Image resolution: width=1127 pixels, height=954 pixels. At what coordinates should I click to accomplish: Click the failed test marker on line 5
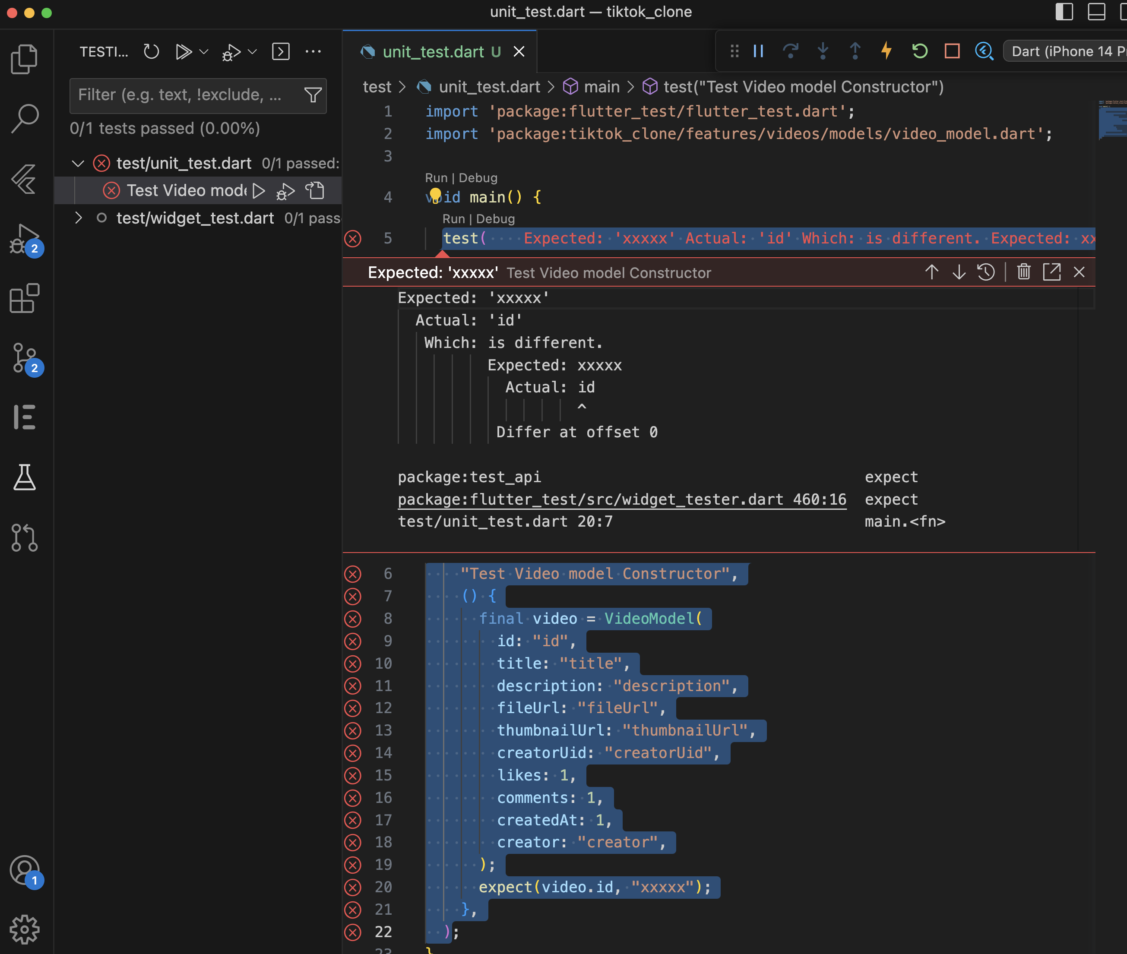point(353,238)
